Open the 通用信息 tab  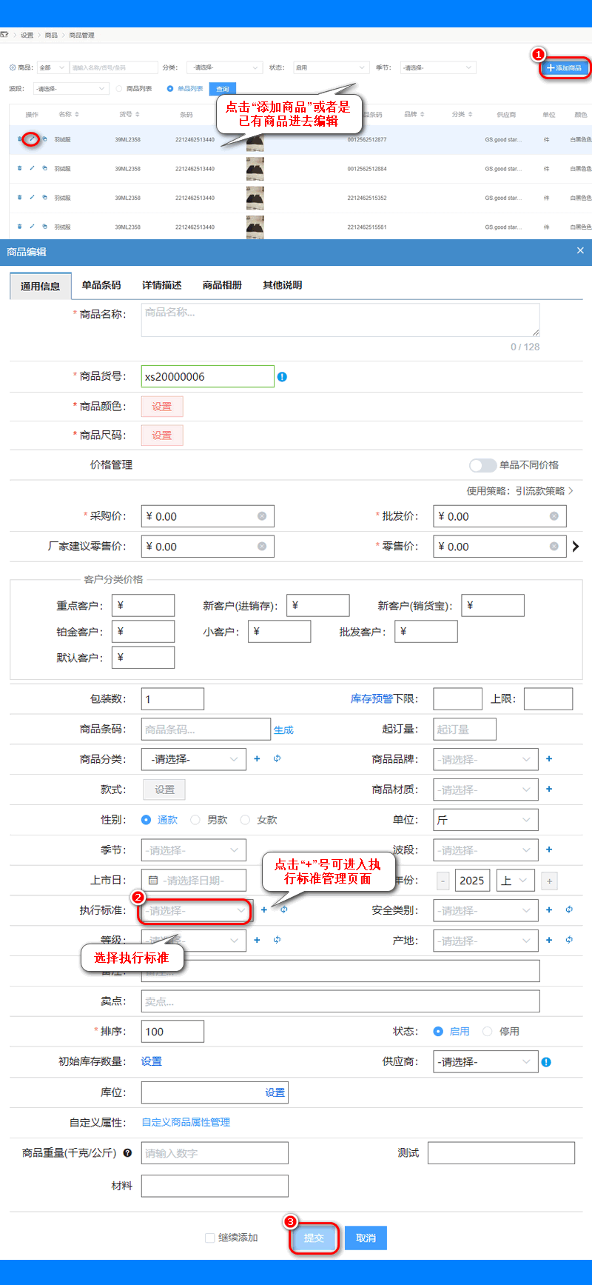coord(41,286)
